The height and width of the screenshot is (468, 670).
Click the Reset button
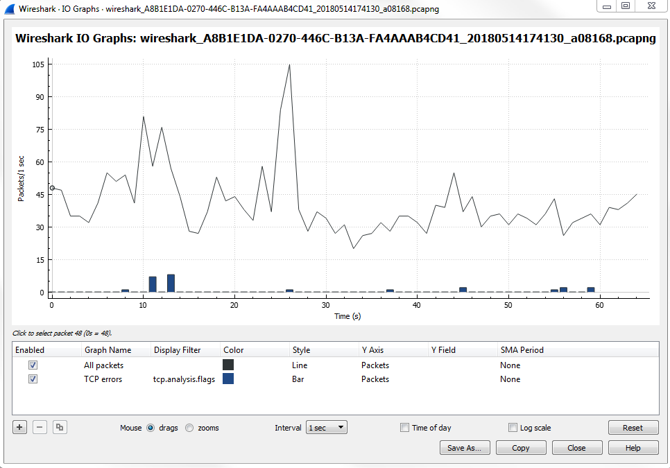633,428
